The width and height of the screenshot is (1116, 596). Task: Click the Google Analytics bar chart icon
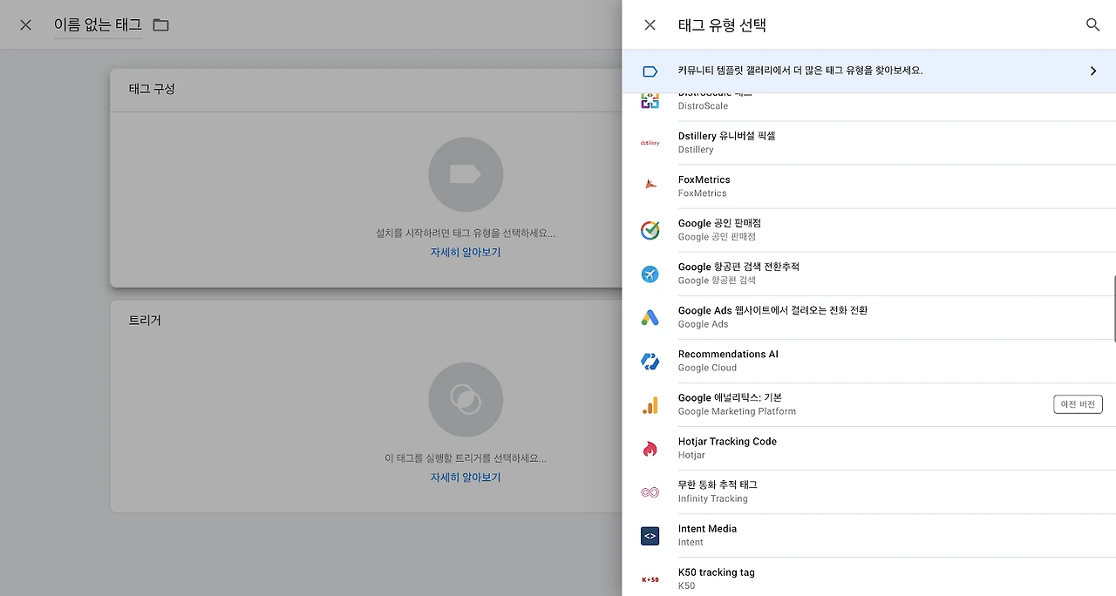click(650, 404)
